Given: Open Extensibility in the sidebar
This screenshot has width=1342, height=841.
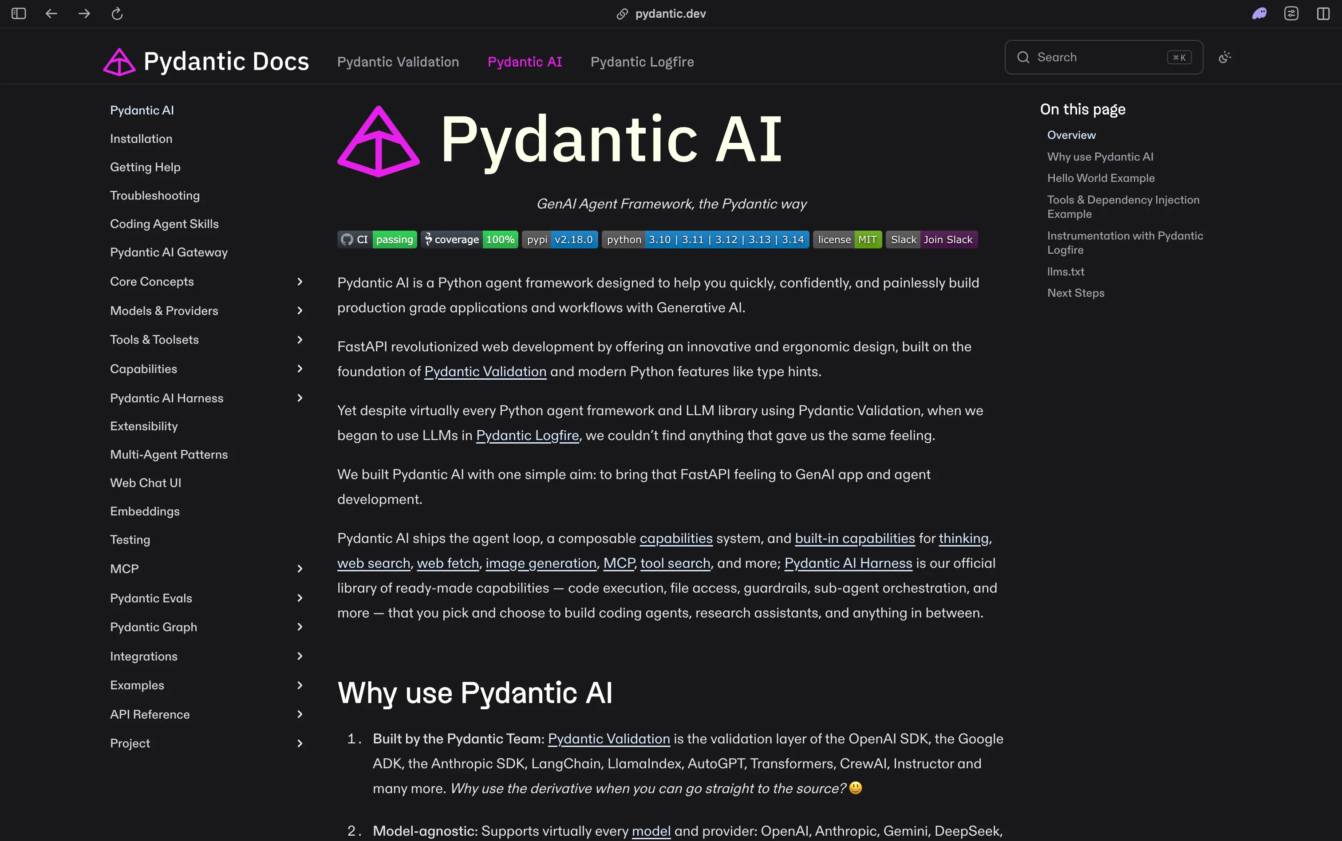Looking at the screenshot, I should click(143, 426).
